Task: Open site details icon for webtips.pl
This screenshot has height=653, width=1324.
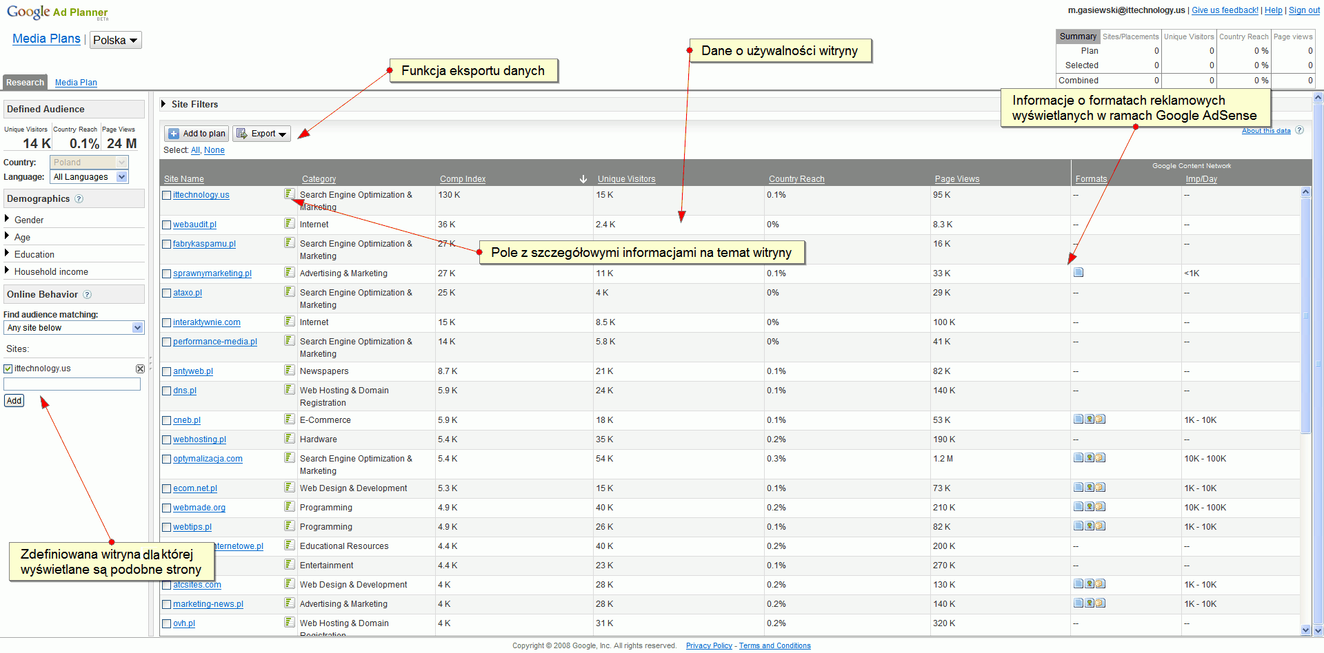Action: tap(290, 526)
